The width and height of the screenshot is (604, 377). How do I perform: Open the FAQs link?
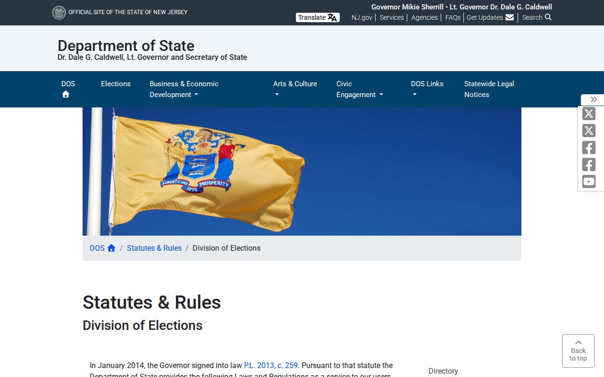click(x=453, y=17)
